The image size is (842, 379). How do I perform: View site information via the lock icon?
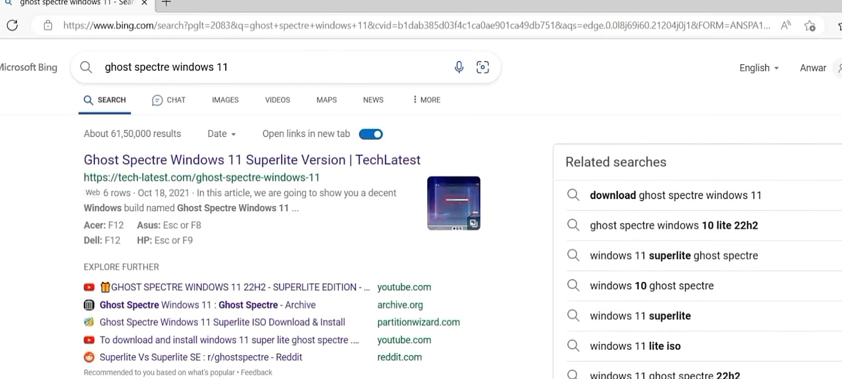click(x=48, y=25)
